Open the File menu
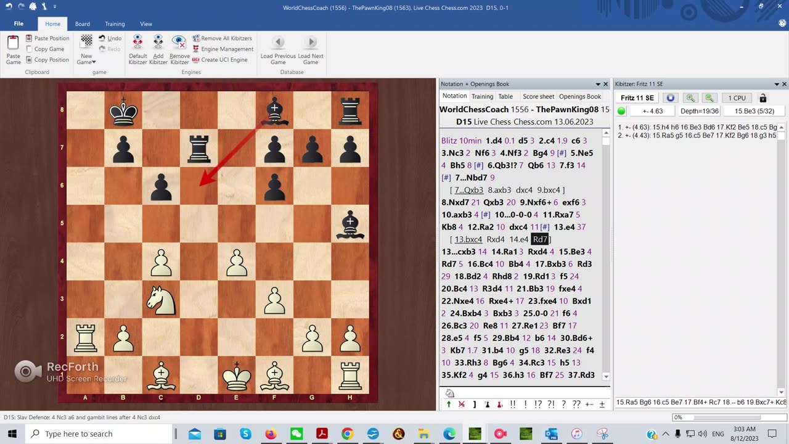This screenshot has height=444, width=789. (x=18, y=24)
